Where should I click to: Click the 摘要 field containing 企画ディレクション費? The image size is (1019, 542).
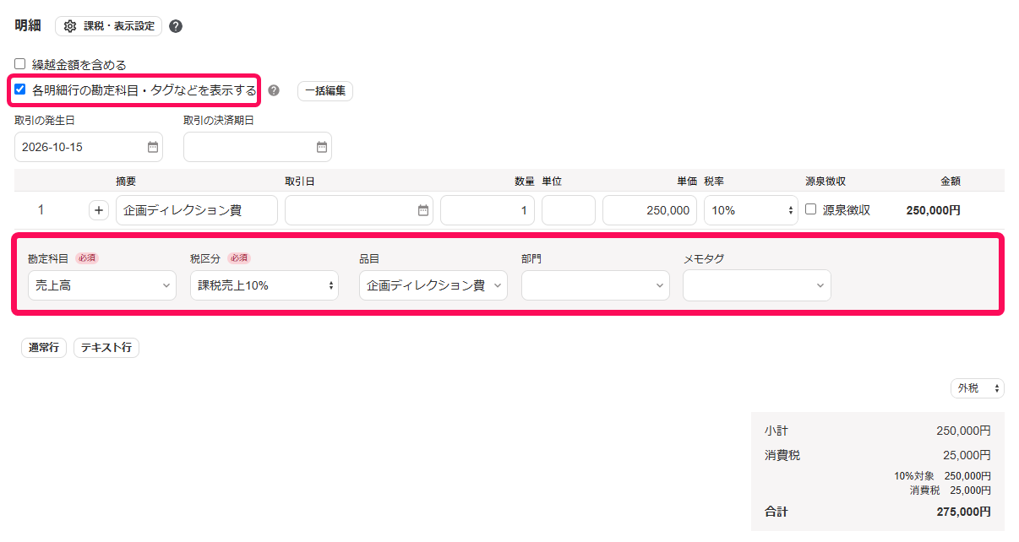[197, 210]
